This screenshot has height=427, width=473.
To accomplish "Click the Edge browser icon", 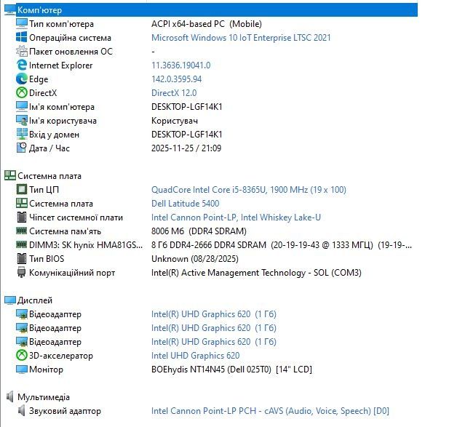I will click(21, 79).
